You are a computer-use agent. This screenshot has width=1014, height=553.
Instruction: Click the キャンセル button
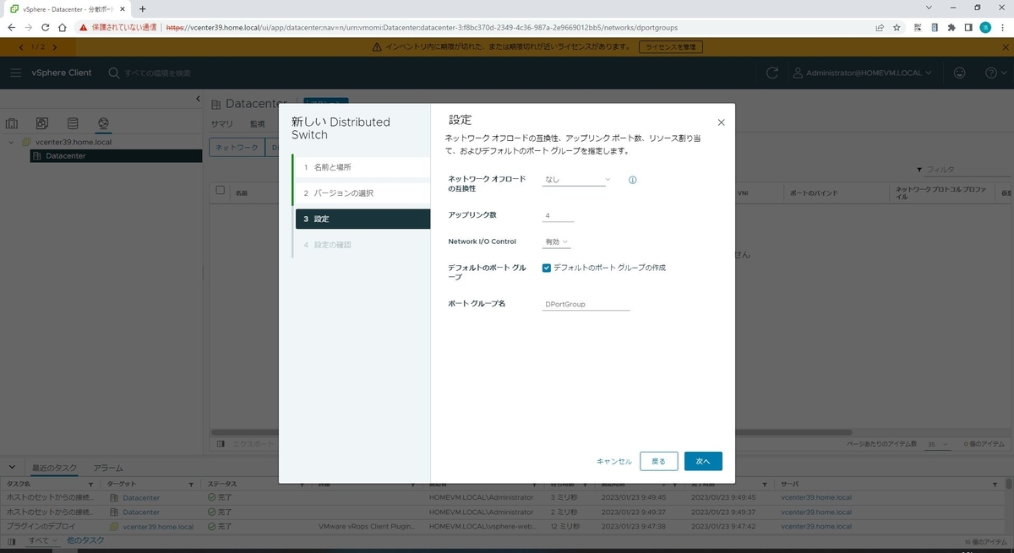click(614, 461)
